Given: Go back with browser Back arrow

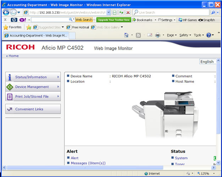Looking at the screenshot, I should point(6,12).
